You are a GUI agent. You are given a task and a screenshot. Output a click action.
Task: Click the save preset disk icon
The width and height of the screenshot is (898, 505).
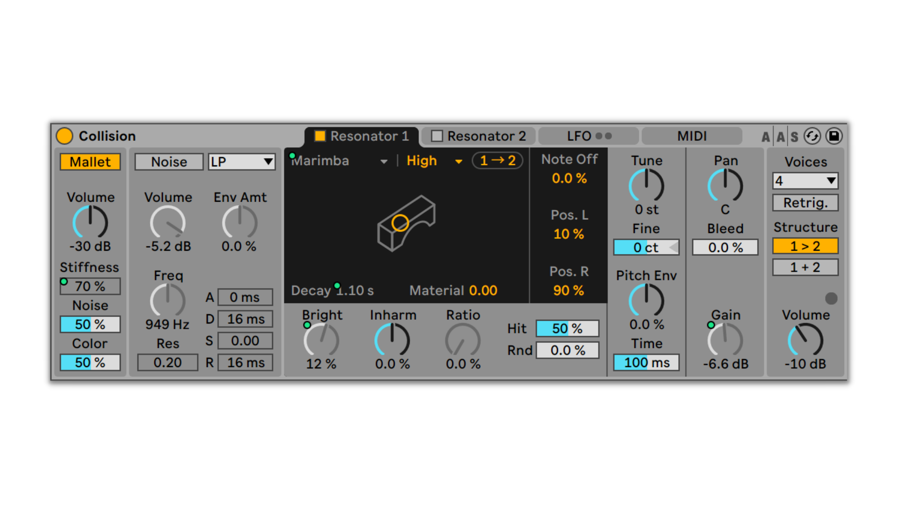point(834,136)
